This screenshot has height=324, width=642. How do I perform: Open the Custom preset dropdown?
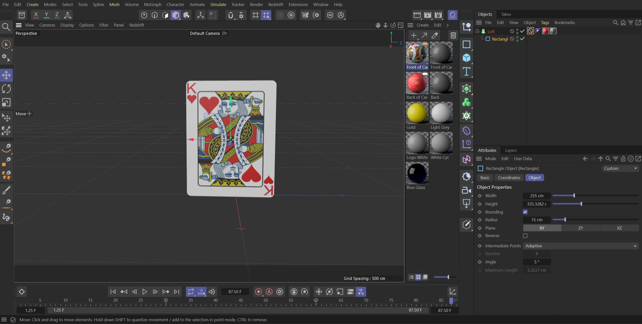point(620,168)
